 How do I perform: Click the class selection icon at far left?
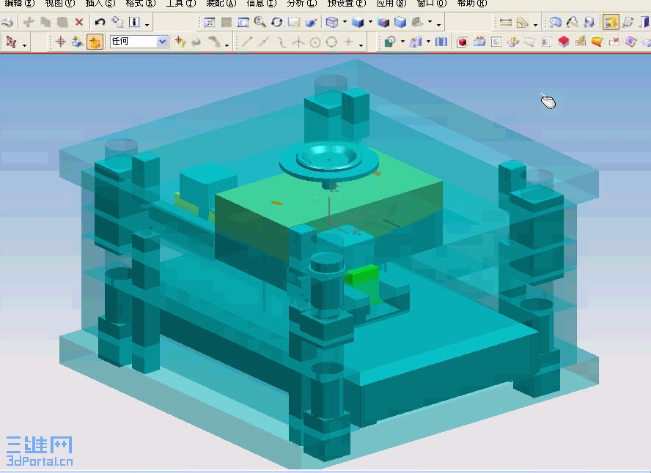pyautogui.click(x=11, y=42)
